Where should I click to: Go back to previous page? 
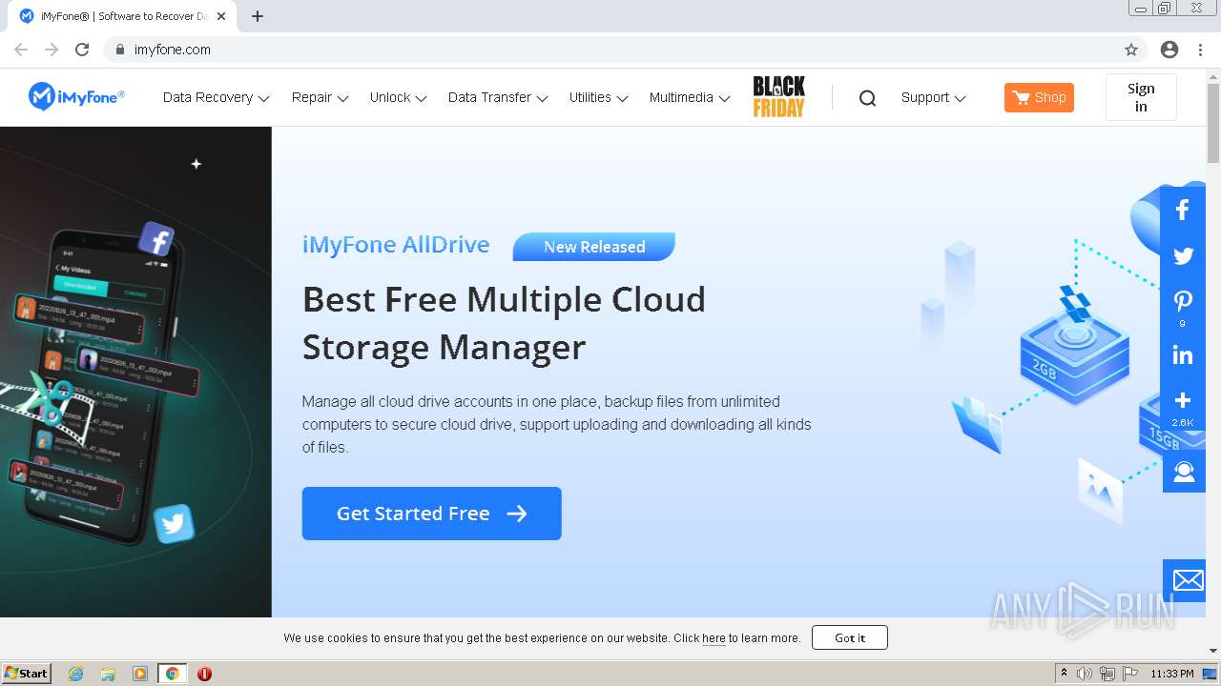21,50
